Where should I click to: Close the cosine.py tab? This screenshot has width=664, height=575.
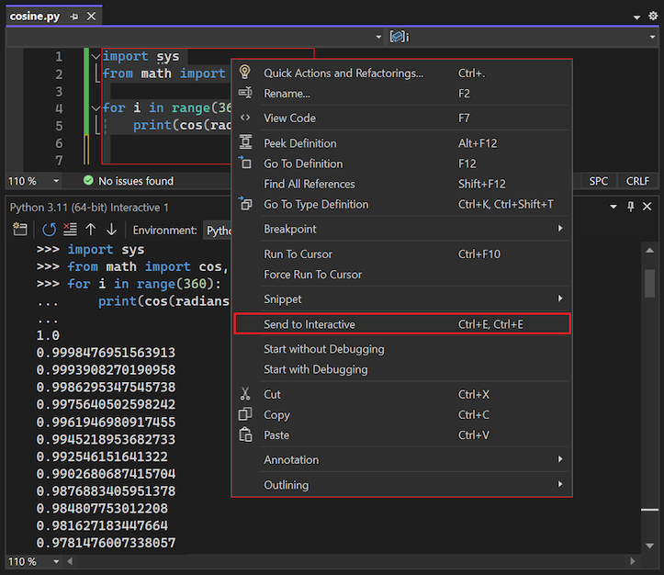point(91,17)
